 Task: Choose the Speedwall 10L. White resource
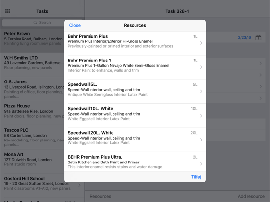(x=135, y=116)
